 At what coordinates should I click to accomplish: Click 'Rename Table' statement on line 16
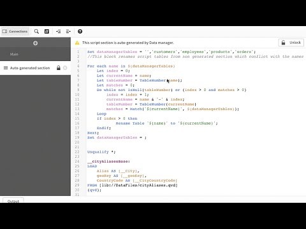(130, 123)
